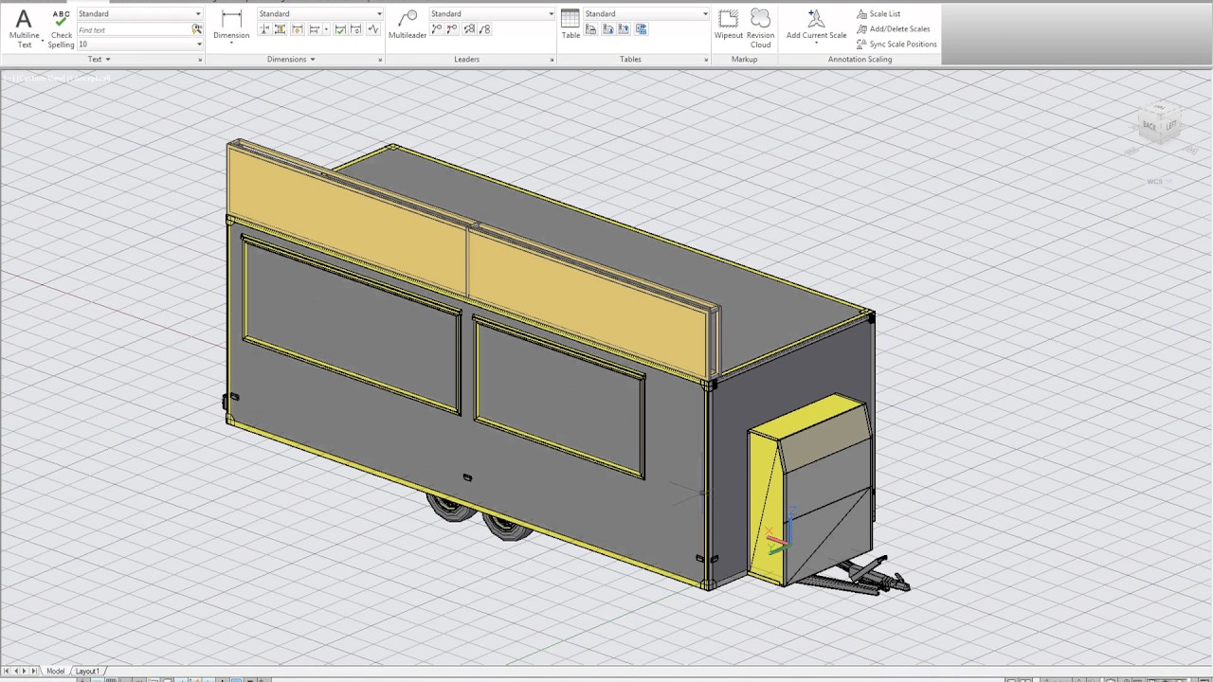Expand the Text panel title
The image size is (1213, 682).
click(100, 60)
